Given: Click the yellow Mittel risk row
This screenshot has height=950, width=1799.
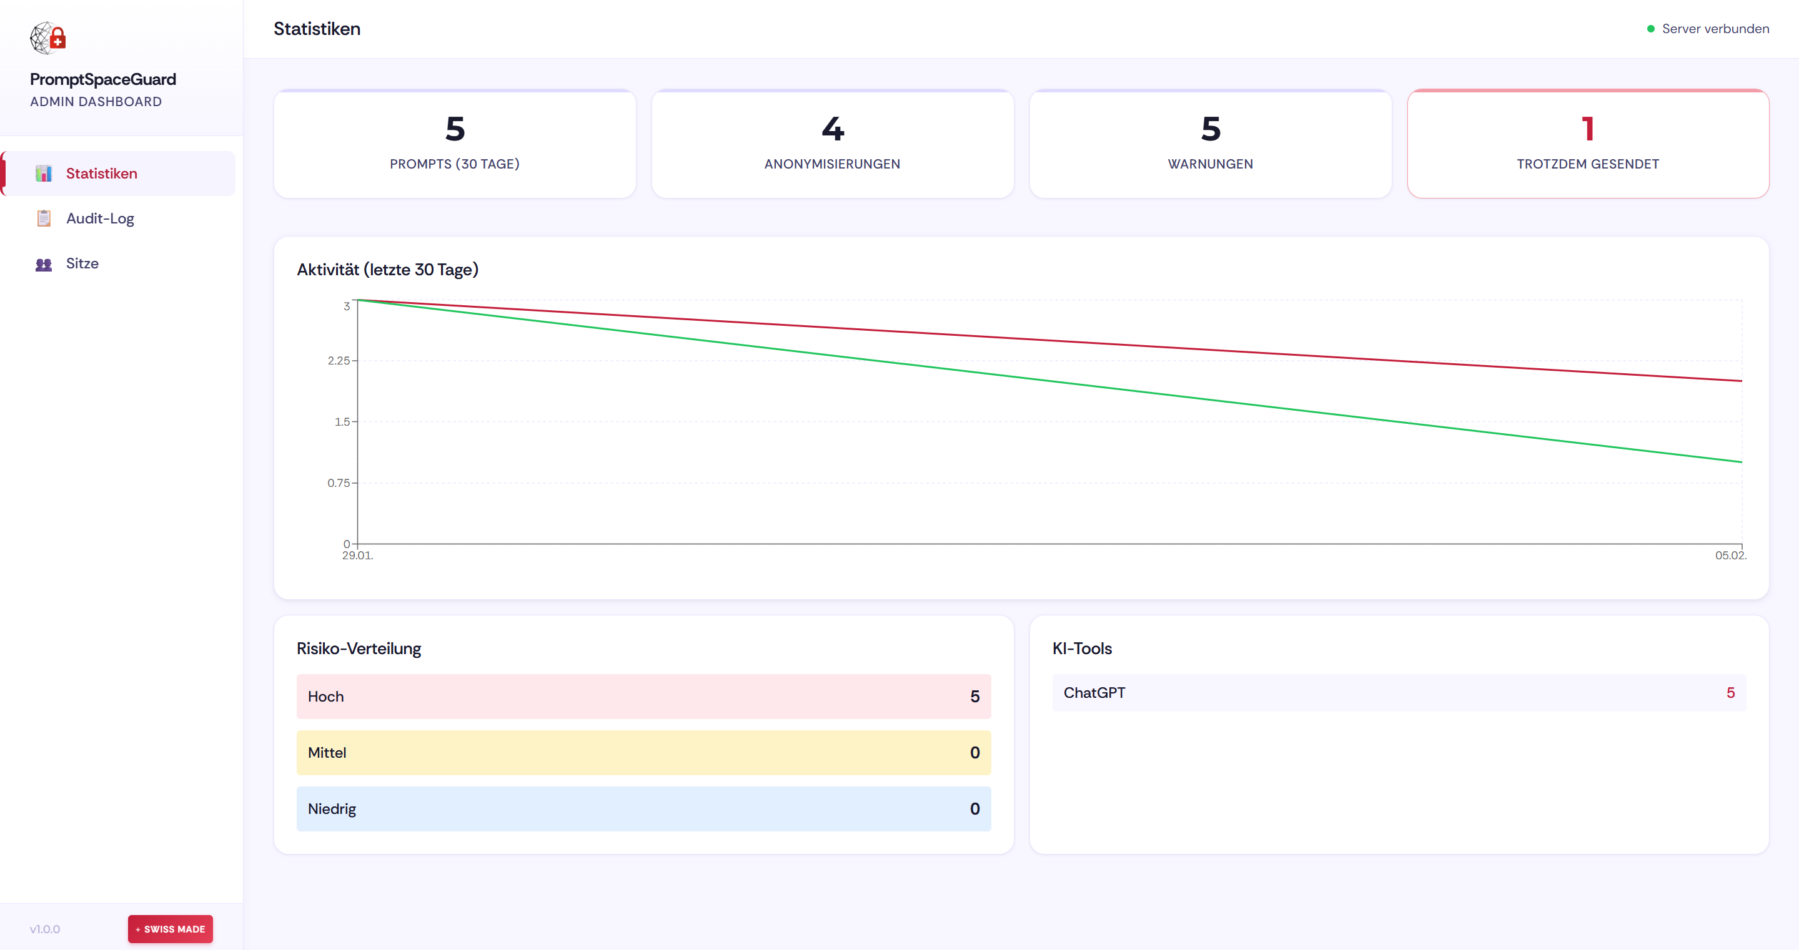Looking at the screenshot, I should (x=643, y=753).
